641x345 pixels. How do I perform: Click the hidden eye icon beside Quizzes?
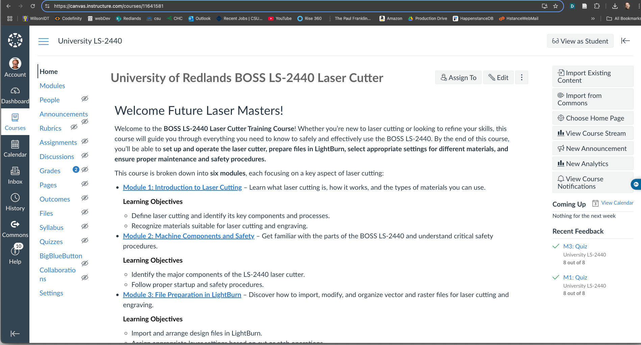point(85,240)
